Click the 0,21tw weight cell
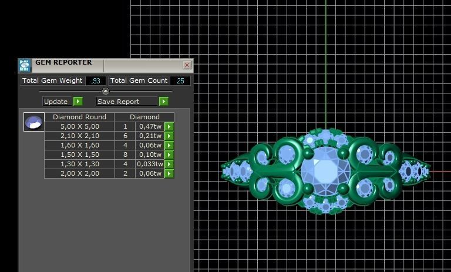Screen dimensions: 451x272 tap(150, 136)
